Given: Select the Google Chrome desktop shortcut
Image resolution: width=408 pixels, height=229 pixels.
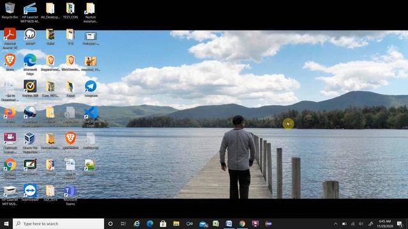Looking at the screenshot, I should point(10,169).
